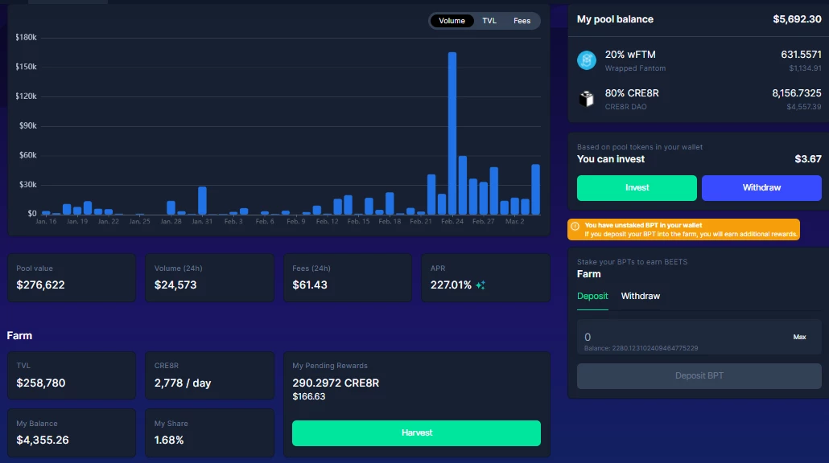The image size is (829, 463).
Task: Click the unstaked BPT warning banner
Action: click(x=683, y=230)
